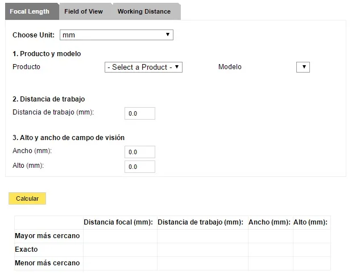Click the Distancia de trabajo table column header
The image size is (352, 275).
[x=201, y=222]
